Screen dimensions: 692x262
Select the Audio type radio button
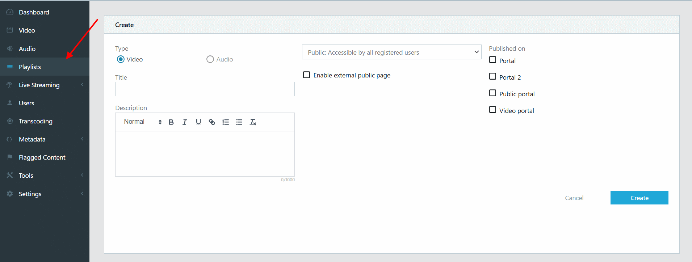pos(210,59)
